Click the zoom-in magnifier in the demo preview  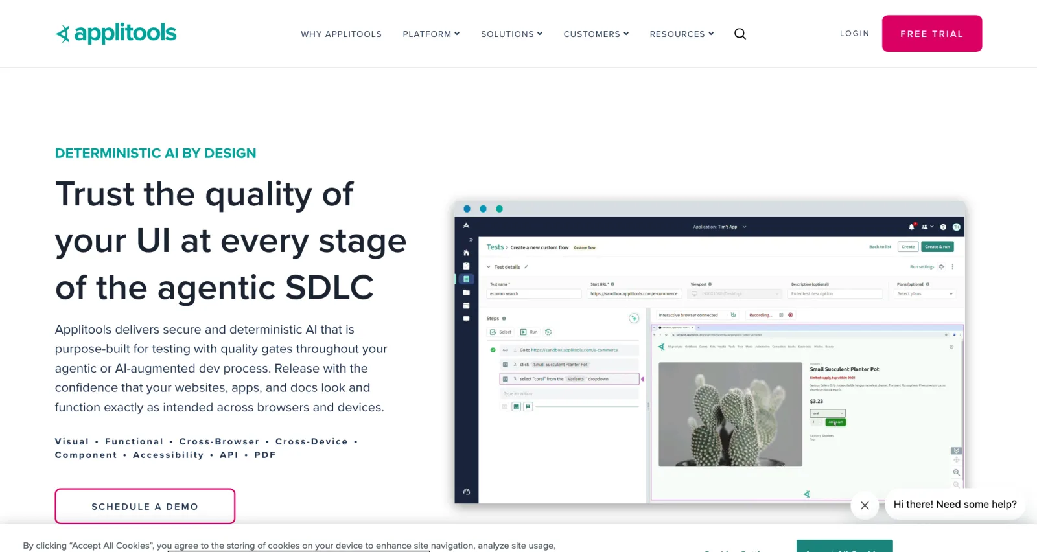coord(957,472)
